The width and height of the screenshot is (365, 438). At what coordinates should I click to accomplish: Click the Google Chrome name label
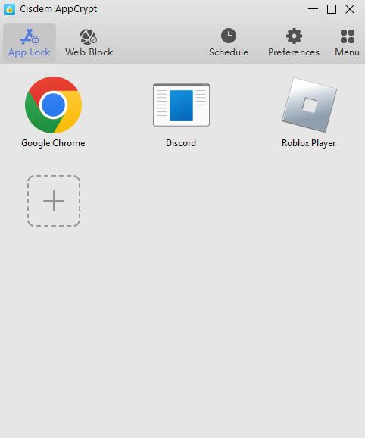coord(53,143)
